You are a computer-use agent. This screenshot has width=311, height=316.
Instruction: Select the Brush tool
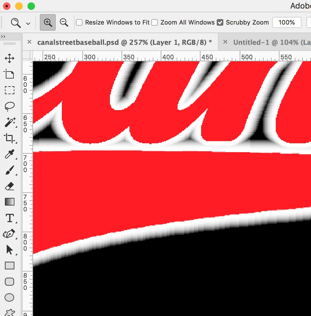[9, 170]
